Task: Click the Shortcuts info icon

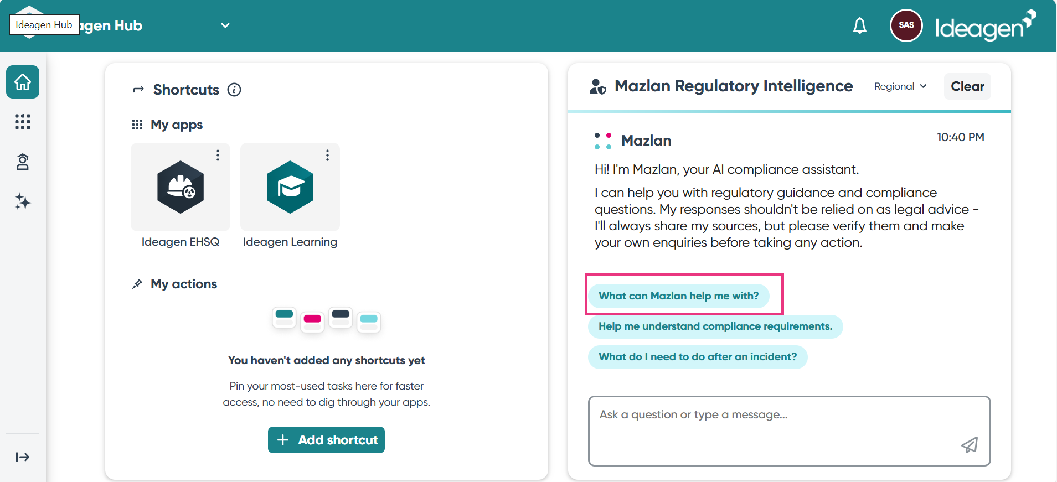Action: 234,90
